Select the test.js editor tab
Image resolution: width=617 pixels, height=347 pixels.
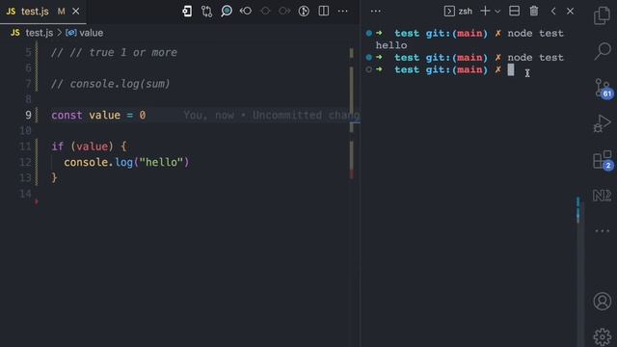coord(42,12)
